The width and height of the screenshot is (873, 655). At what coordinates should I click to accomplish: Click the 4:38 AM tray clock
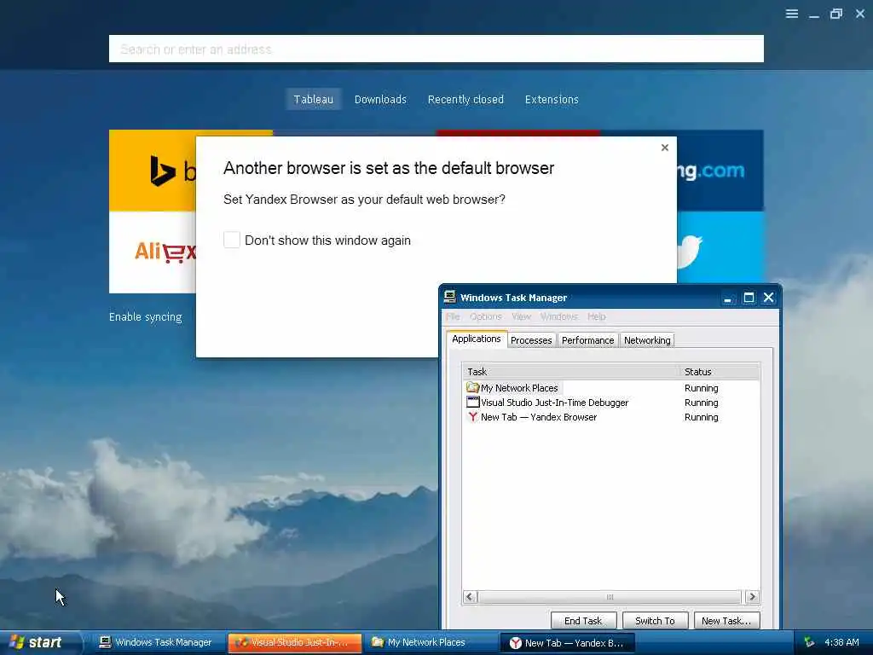(x=841, y=642)
